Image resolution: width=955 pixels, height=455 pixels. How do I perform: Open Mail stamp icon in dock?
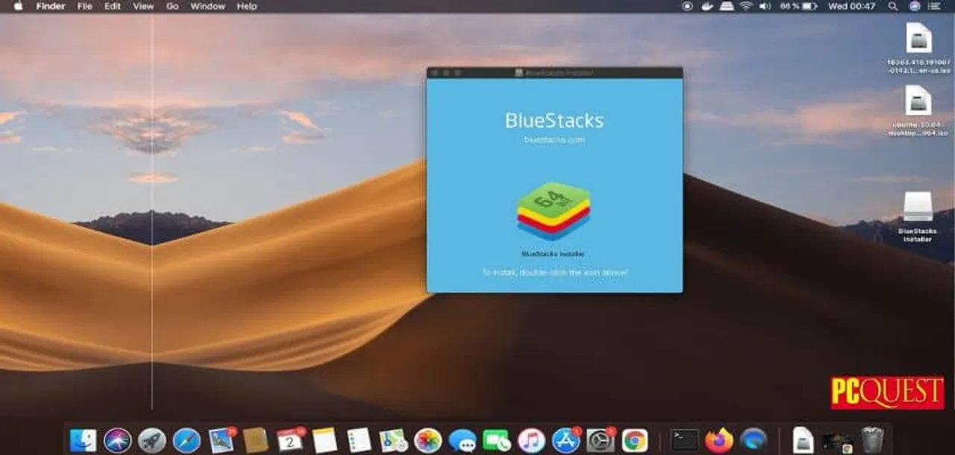[222, 440]
